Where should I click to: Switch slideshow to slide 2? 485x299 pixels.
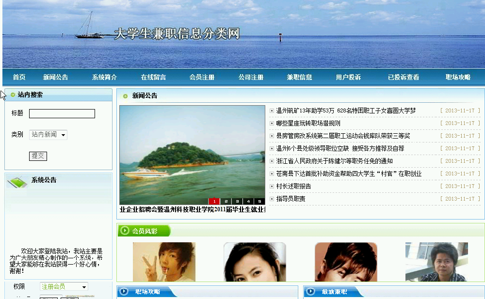pyautogui.click(x=226, y=201)
